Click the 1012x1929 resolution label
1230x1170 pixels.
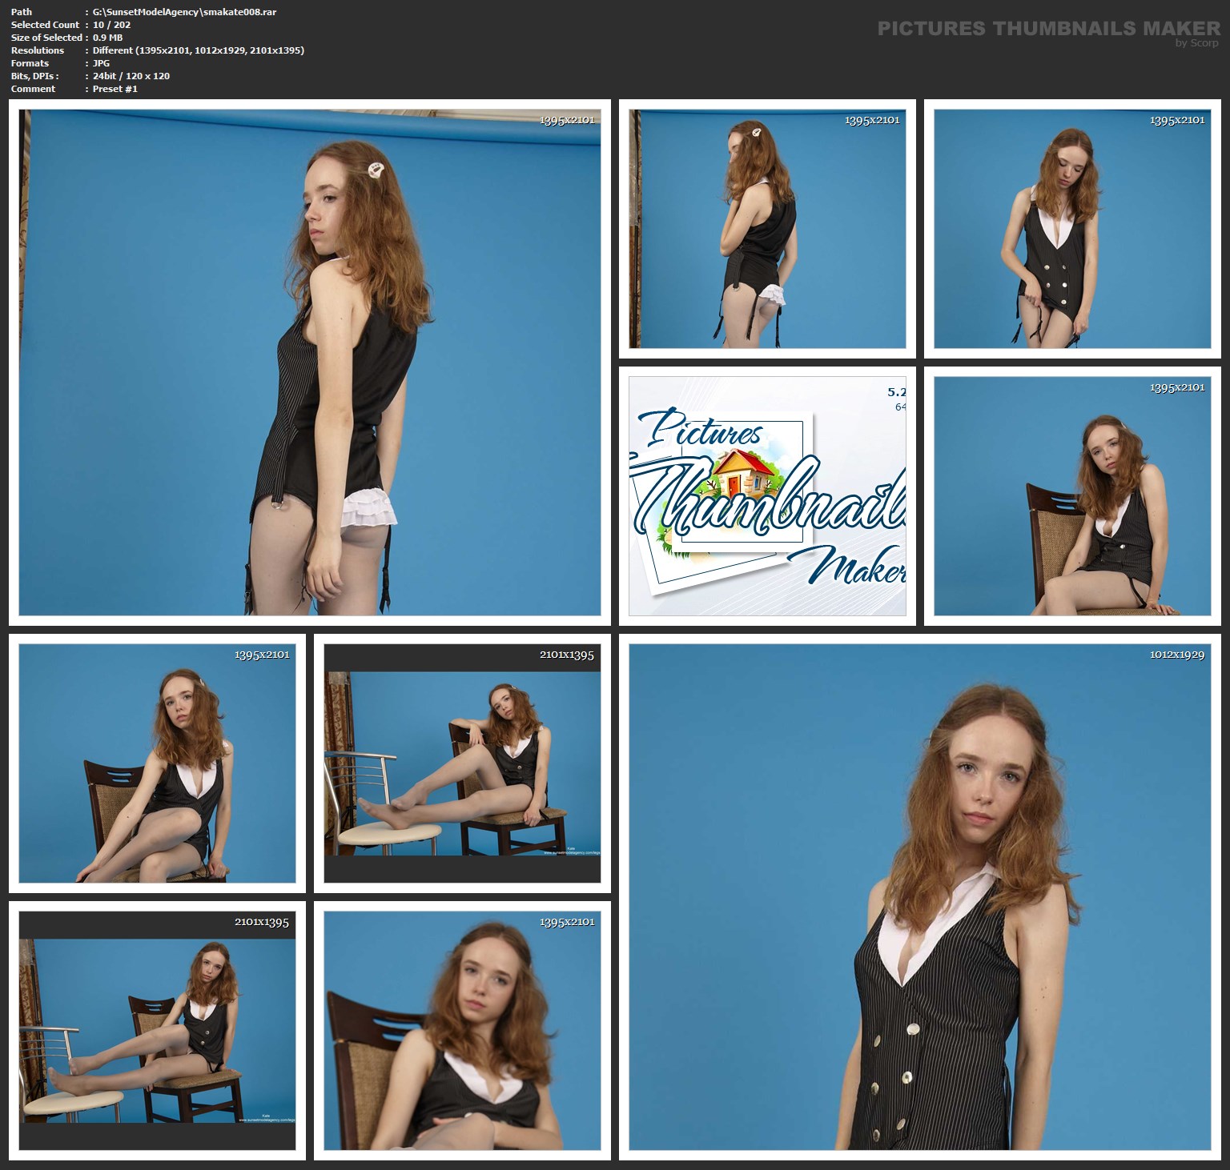pos(1176,655)
